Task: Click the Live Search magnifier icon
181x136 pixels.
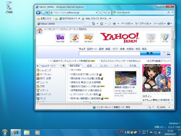Action: 169,12
